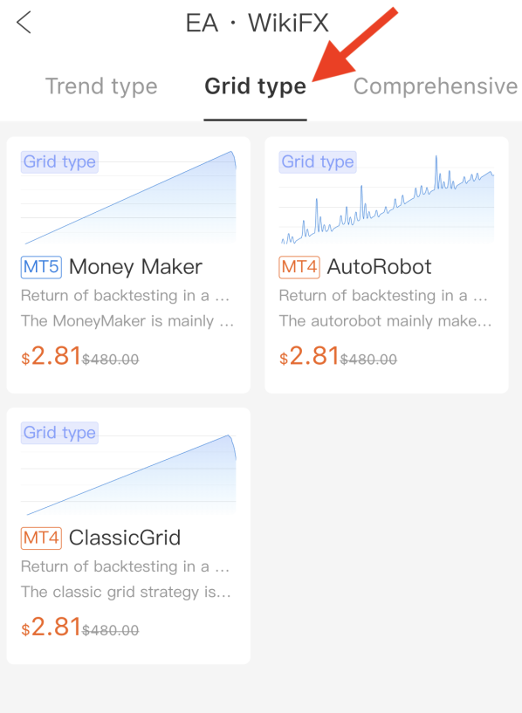
Task: Click the Grid type label on AutoRobot chart
Action: pyautogui.click(x=318, y=161)
